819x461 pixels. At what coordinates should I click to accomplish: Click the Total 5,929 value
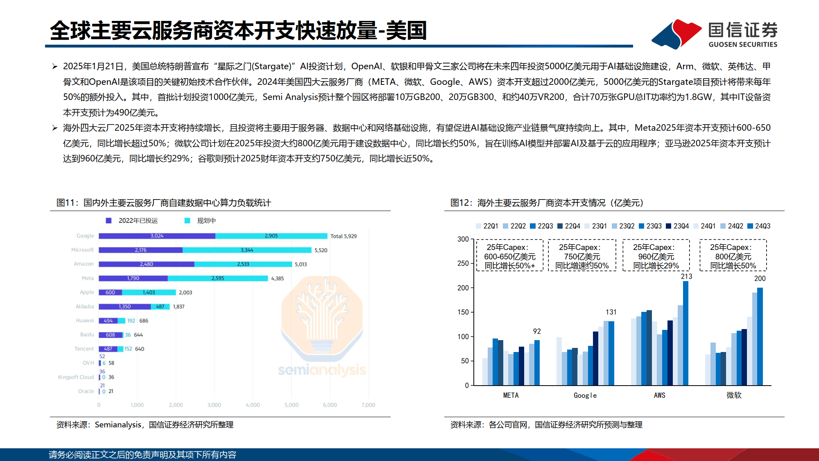(344, 236)
